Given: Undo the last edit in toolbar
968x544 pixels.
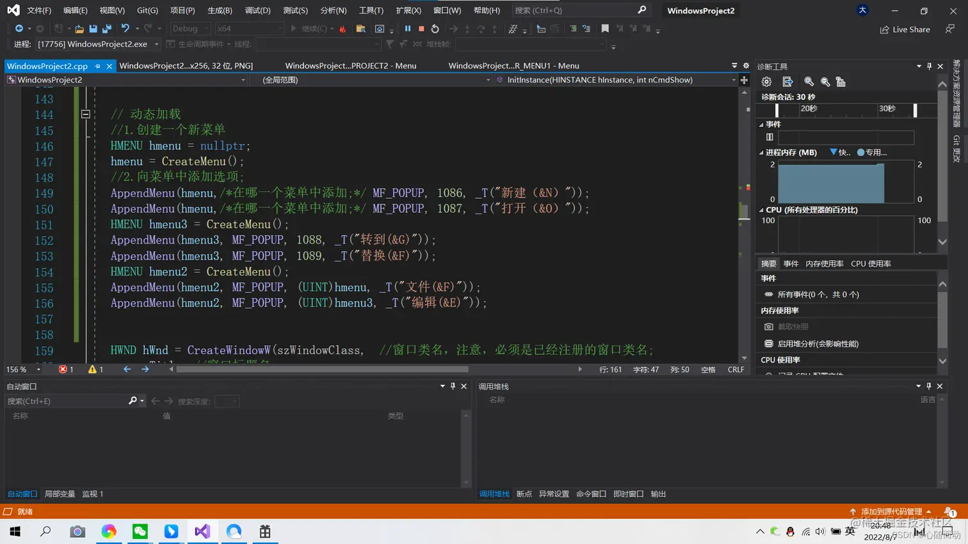Looking at the screenshot, I should 125,29.
